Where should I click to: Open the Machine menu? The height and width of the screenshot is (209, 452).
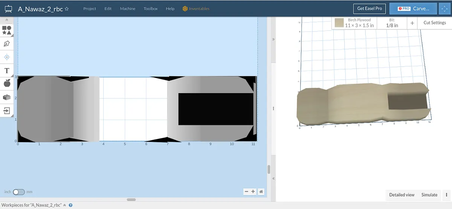128,9
